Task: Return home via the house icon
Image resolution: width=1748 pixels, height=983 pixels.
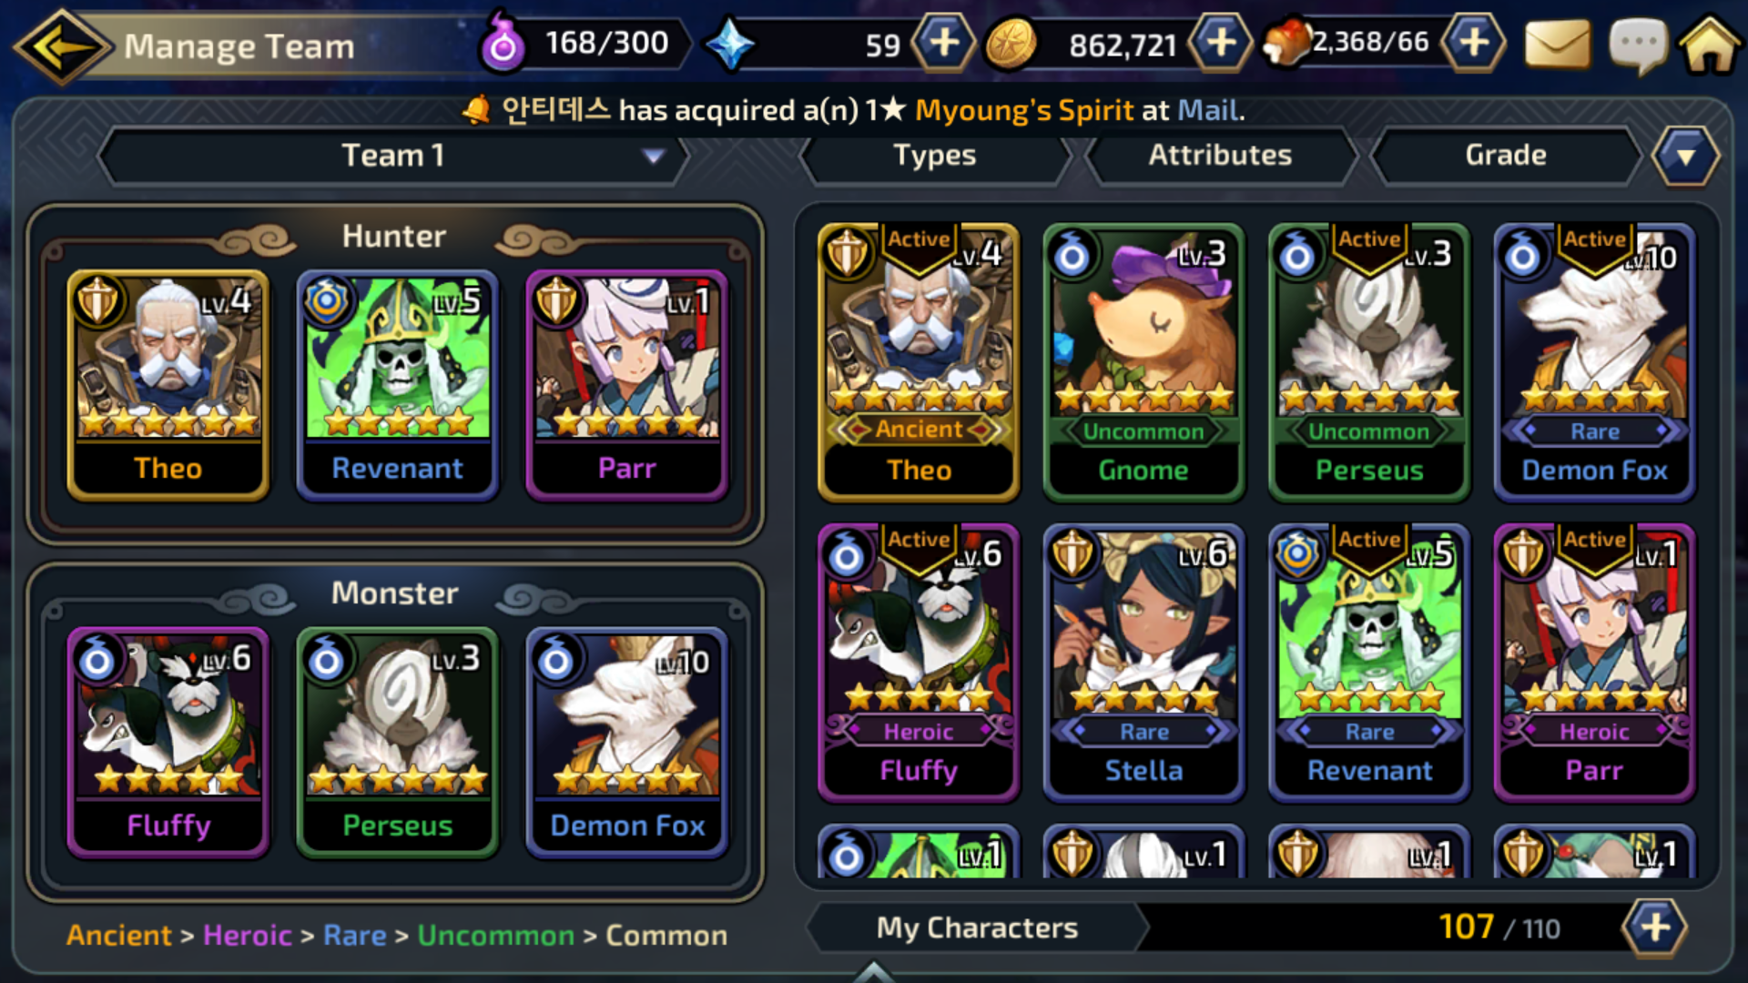Action: 1710,44
